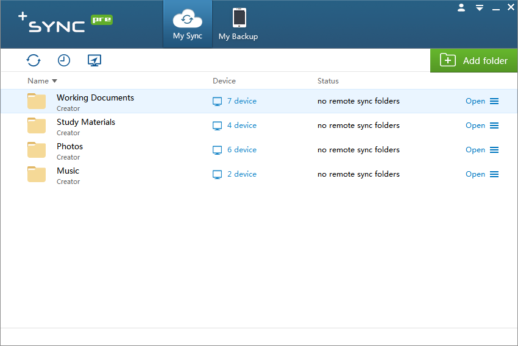The height and width of the screenshot is (346, 518).
Task: Expand the Music row options menu
Action: click(x=494, y=174)
